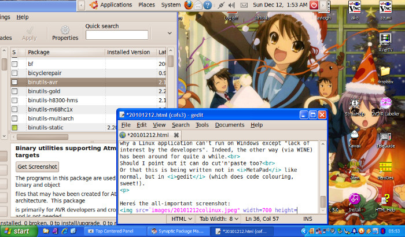Tick the bicyclerepair package checkbox

pos(14,73)
